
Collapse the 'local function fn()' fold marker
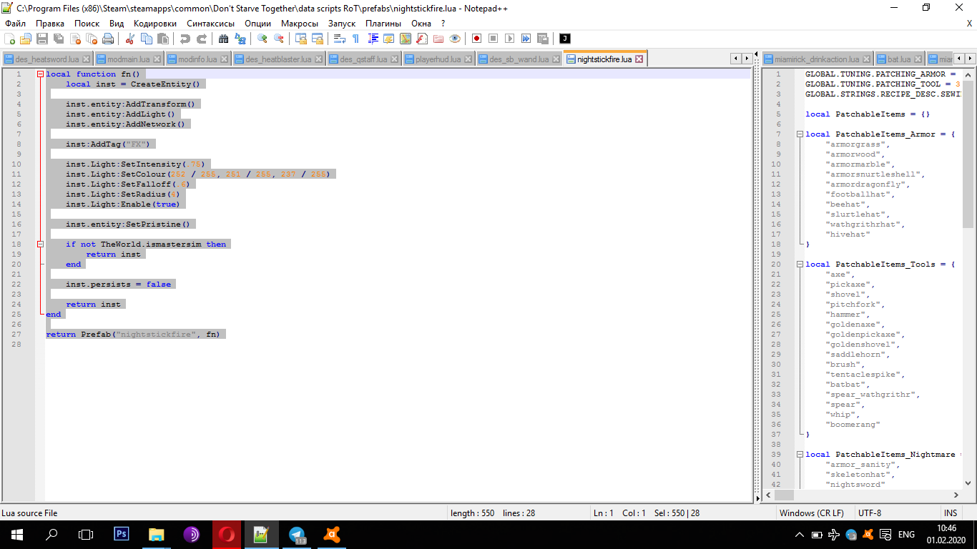[x=40, y=74]
